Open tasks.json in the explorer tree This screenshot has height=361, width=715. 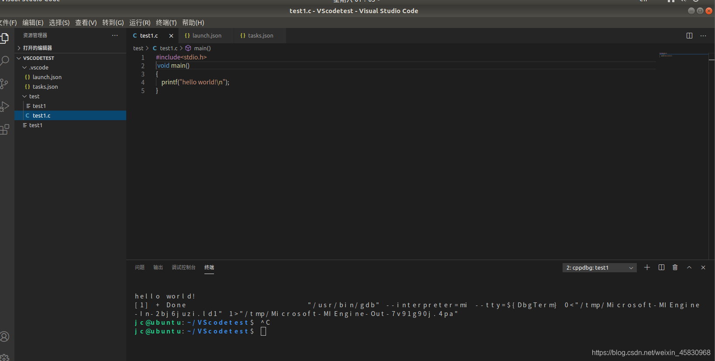70,87
